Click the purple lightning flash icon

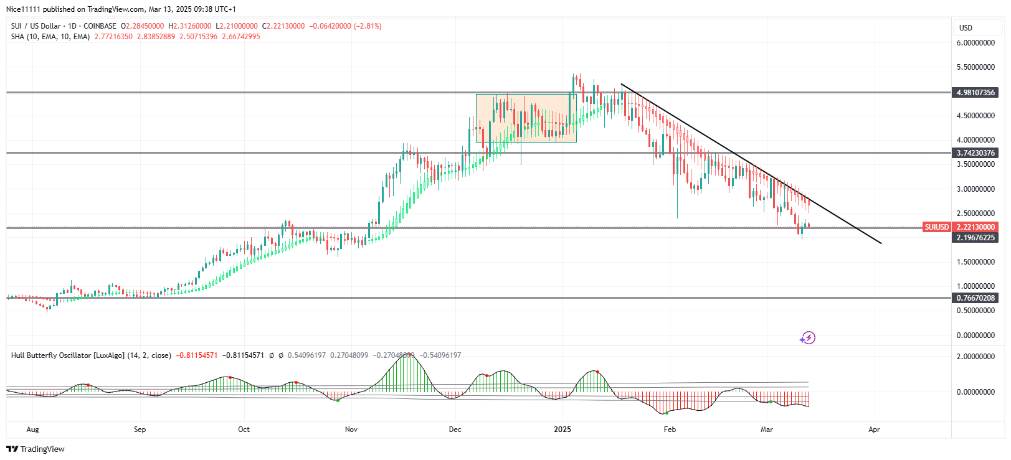click(x=808, y=338)
